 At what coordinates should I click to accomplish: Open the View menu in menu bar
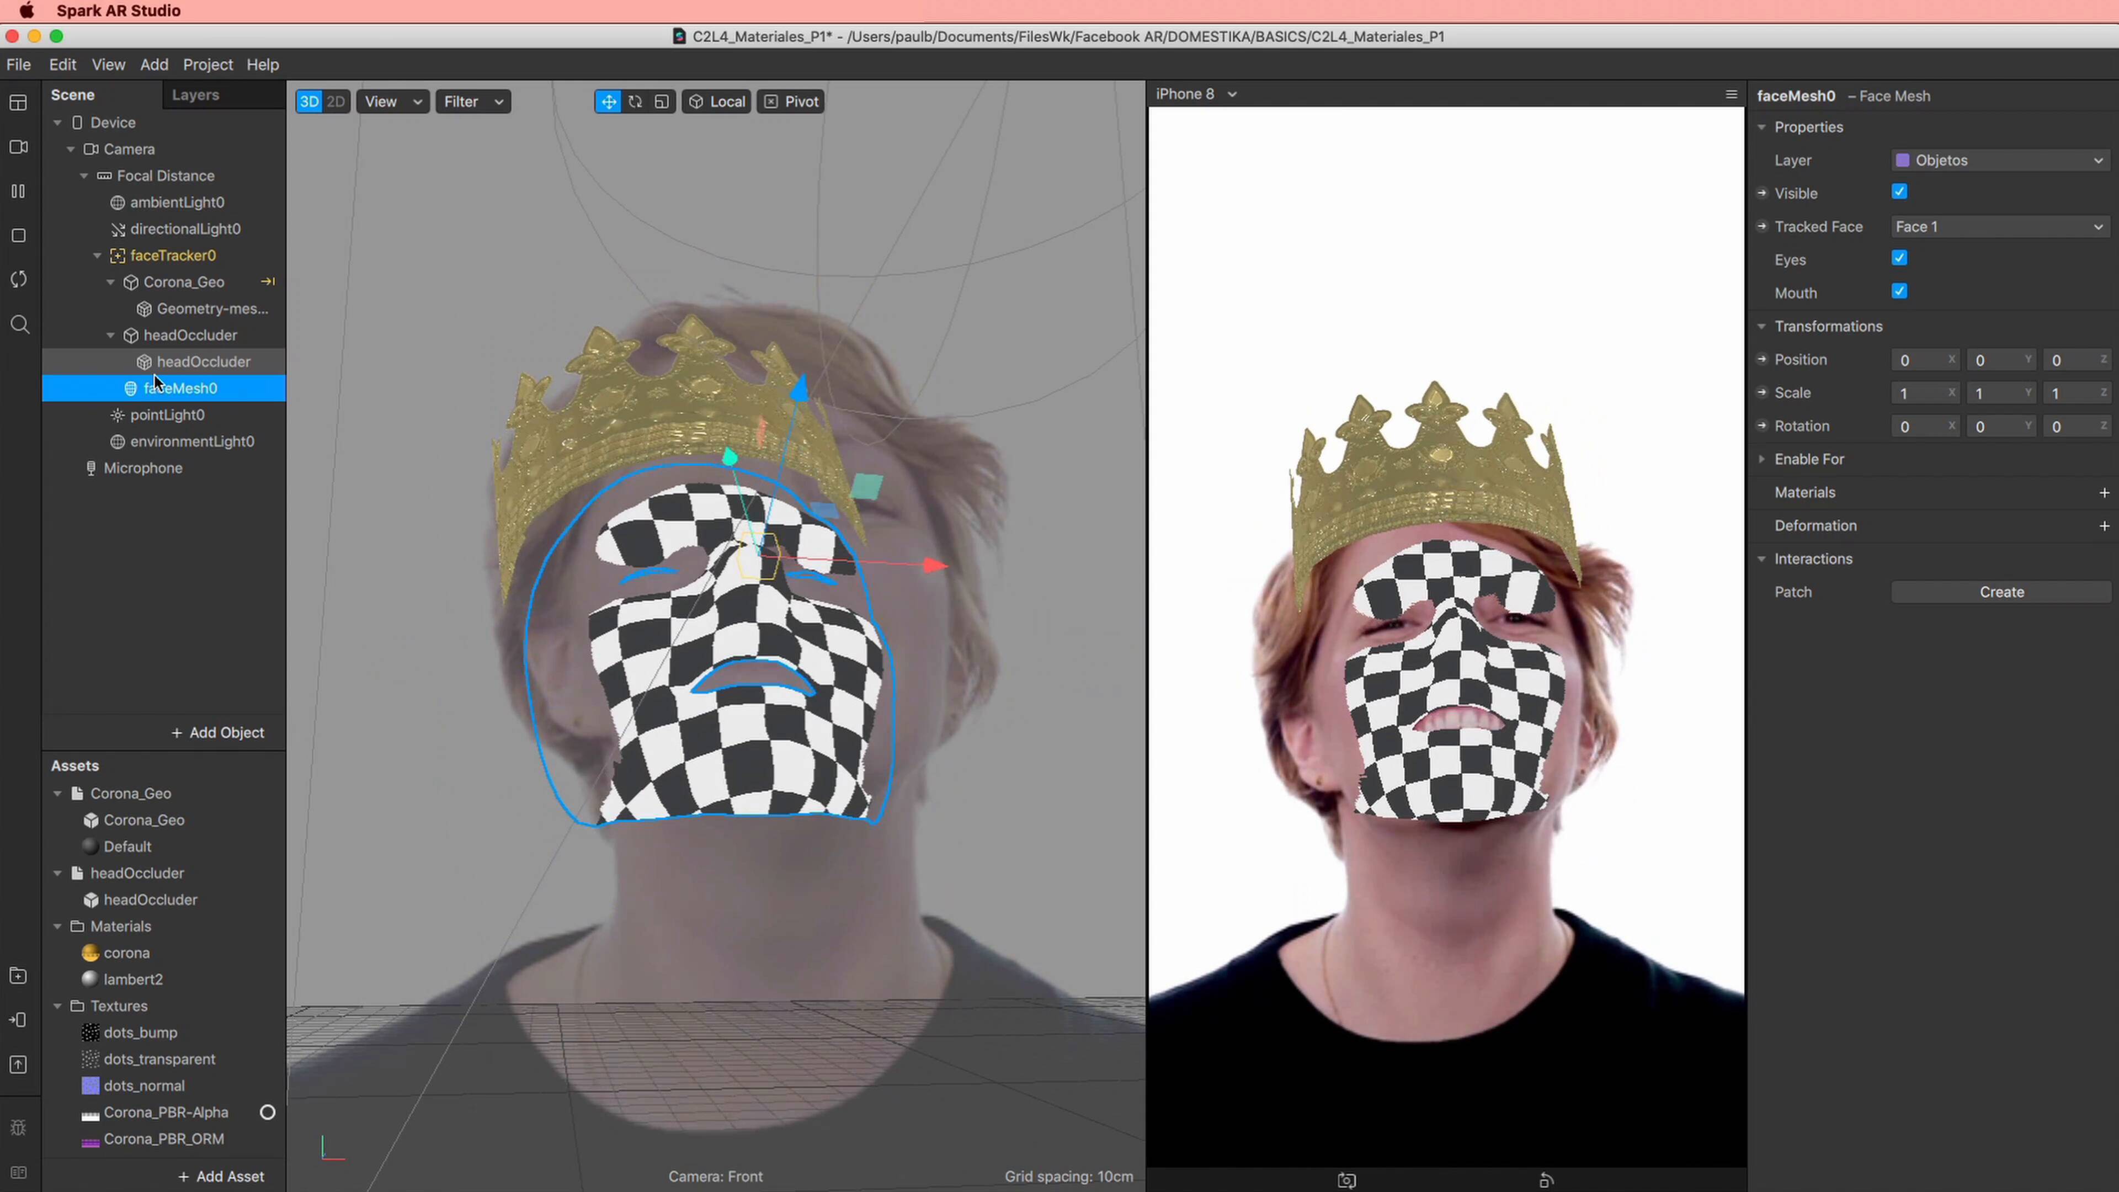(109, 64)
